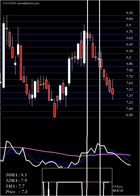The width and height of the screenshot is (140, 196).
Task: Select the last red candle near 7.51
Action: [113, 91]
